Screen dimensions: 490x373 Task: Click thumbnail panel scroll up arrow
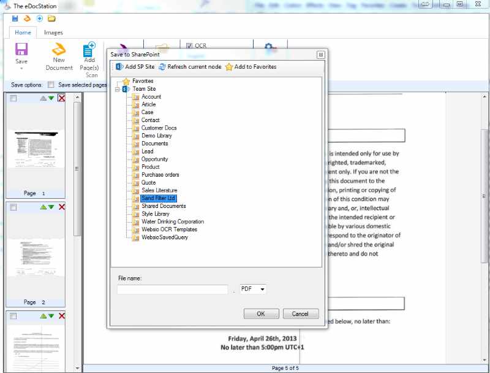[x=78, y=98]
